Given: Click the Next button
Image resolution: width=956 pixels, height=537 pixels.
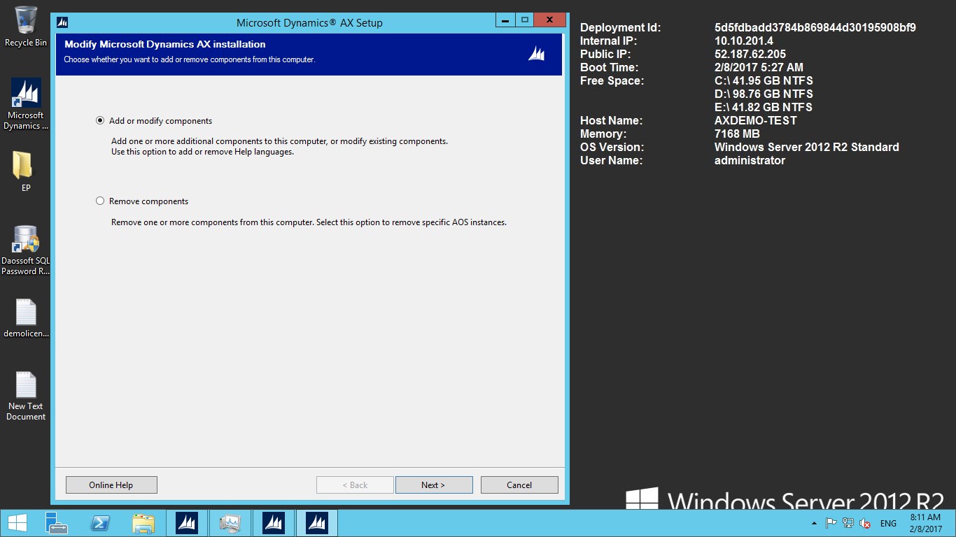Looking at the screenshot, I should pyautogui.click(x=433, y=485).
